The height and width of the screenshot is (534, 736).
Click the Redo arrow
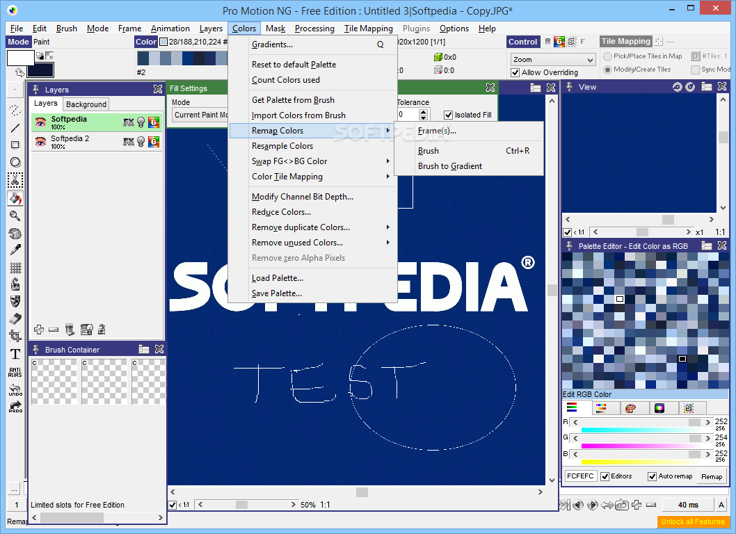point(15,406)
